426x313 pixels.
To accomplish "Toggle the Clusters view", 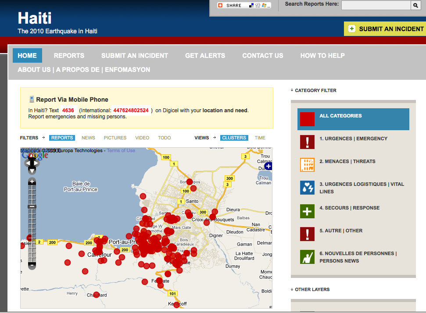I will click(x=234, y=138).
